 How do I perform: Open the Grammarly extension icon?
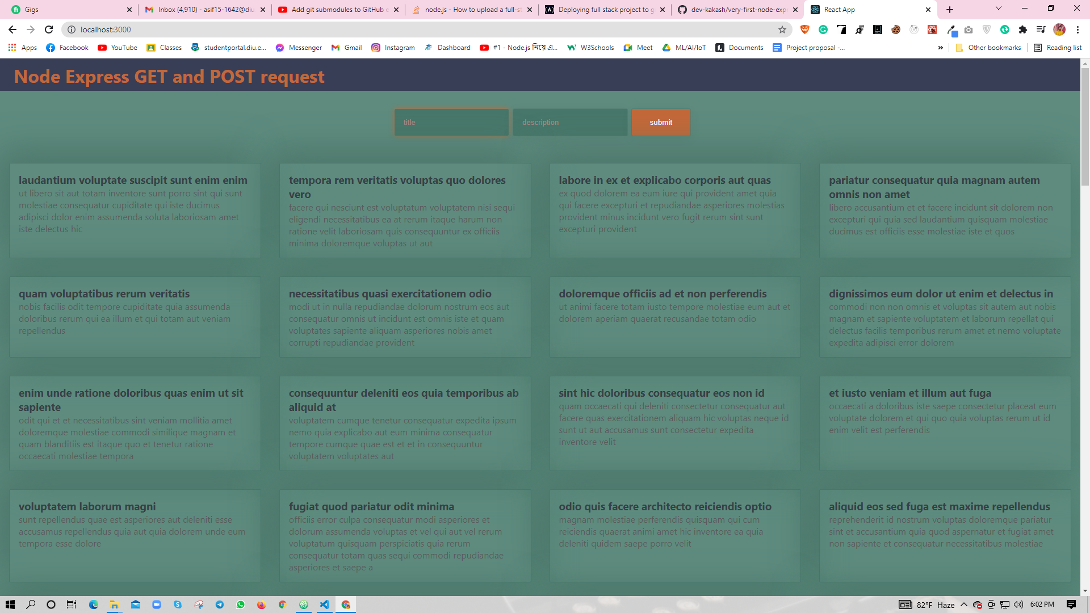(824, 30)
